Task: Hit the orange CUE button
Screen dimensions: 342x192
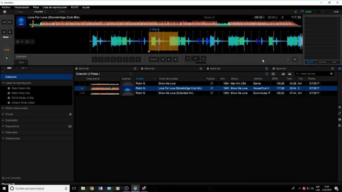Action: tap(7, 50)
